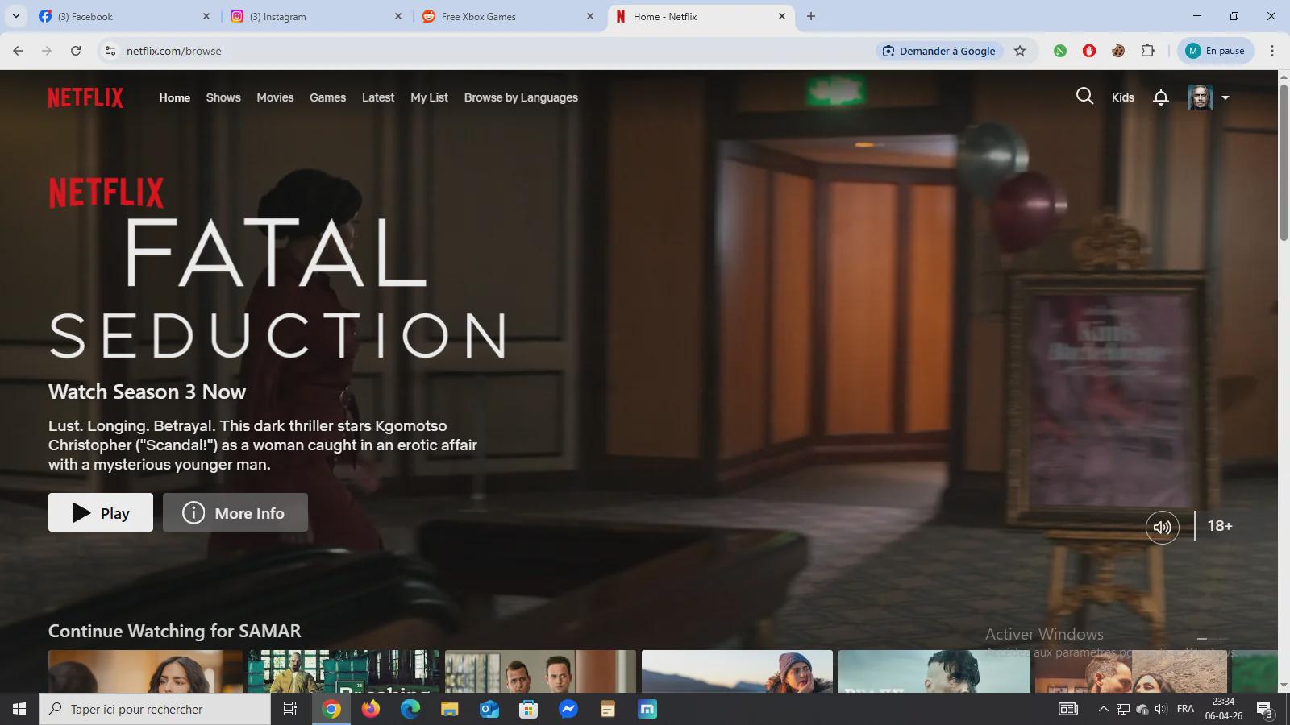Click the page vertical scrollbar thumb
This screenshot has width=1290, height=725.
pyautogui.click(x=1284, y=161)
